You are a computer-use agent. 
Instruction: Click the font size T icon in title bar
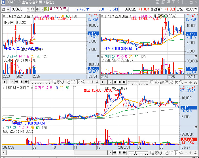pos(173,2)
